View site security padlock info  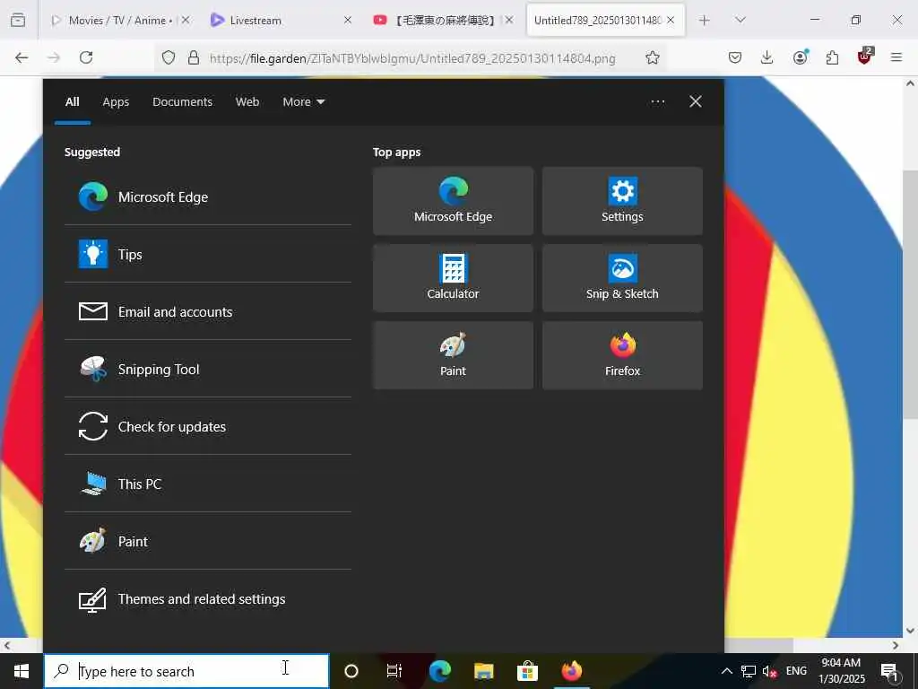[194, 57]
